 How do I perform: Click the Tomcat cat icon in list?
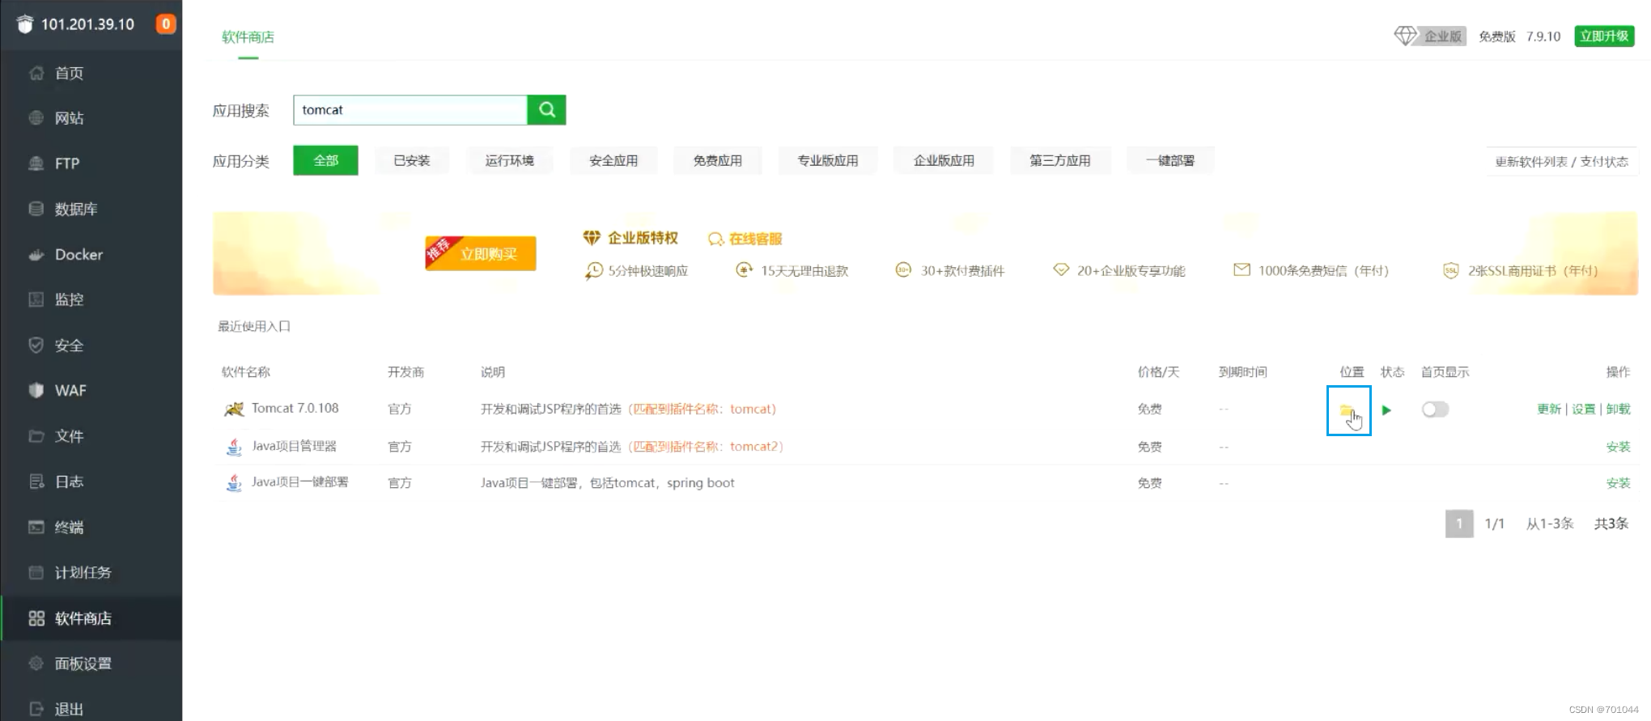234,409
